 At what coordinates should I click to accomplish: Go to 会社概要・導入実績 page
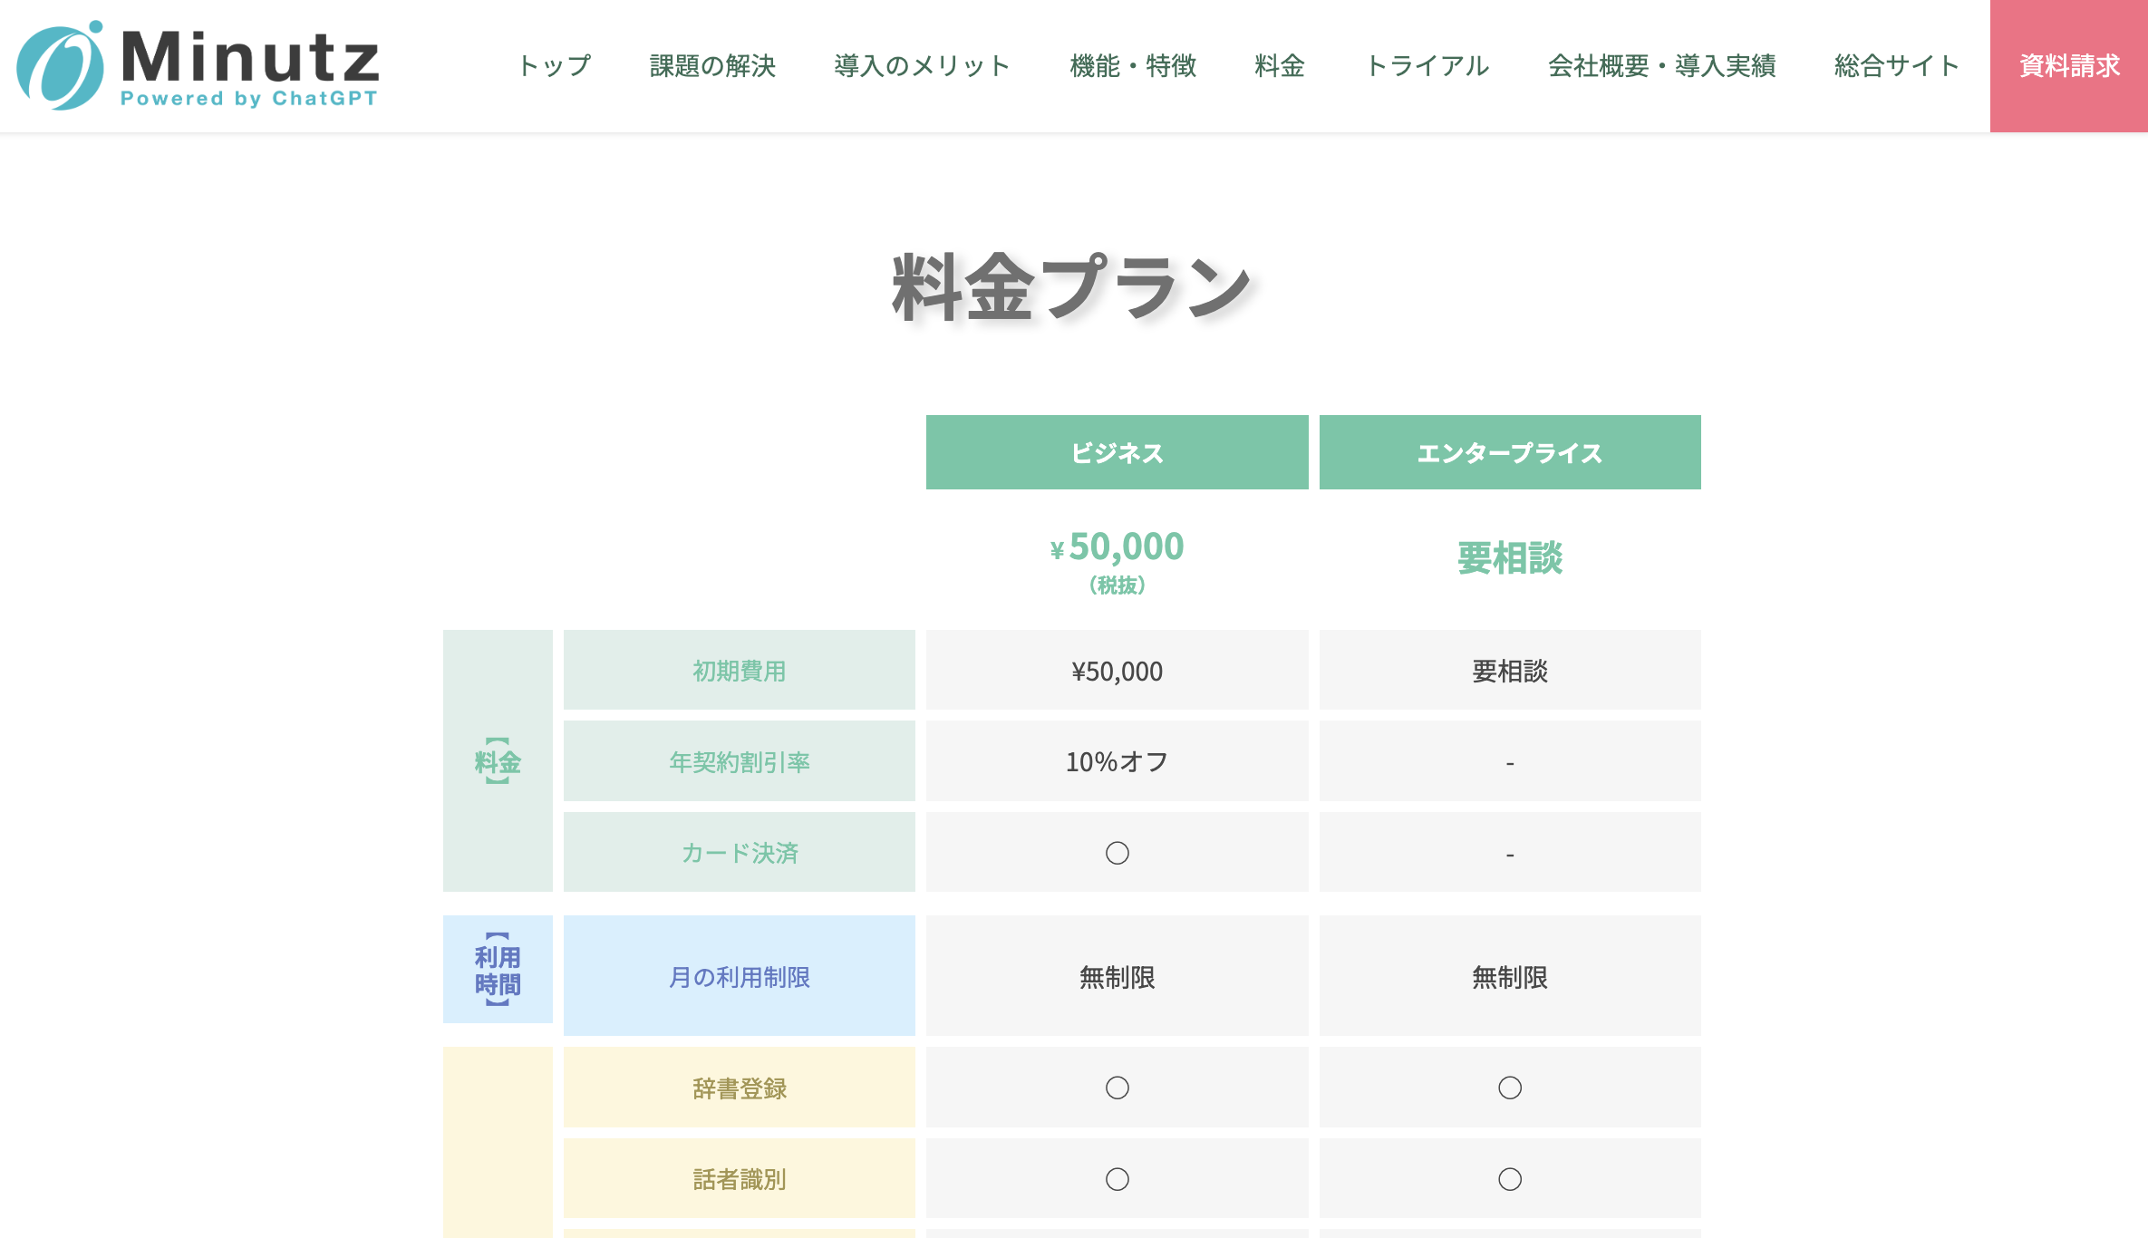(x=1661, y=66)
